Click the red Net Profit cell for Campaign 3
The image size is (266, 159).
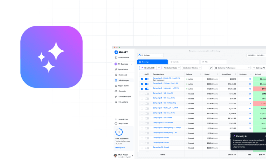[259, 89]
